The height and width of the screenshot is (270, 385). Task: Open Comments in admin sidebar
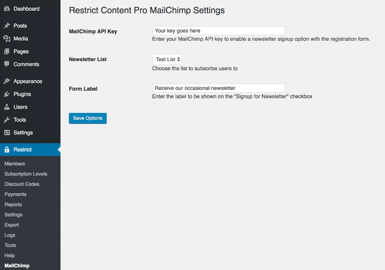tap(26, 64)
